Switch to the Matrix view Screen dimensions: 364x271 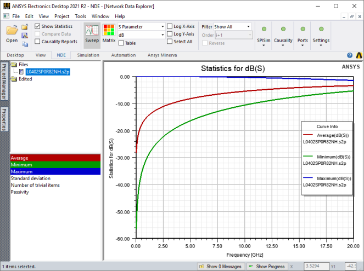(109, 34)
